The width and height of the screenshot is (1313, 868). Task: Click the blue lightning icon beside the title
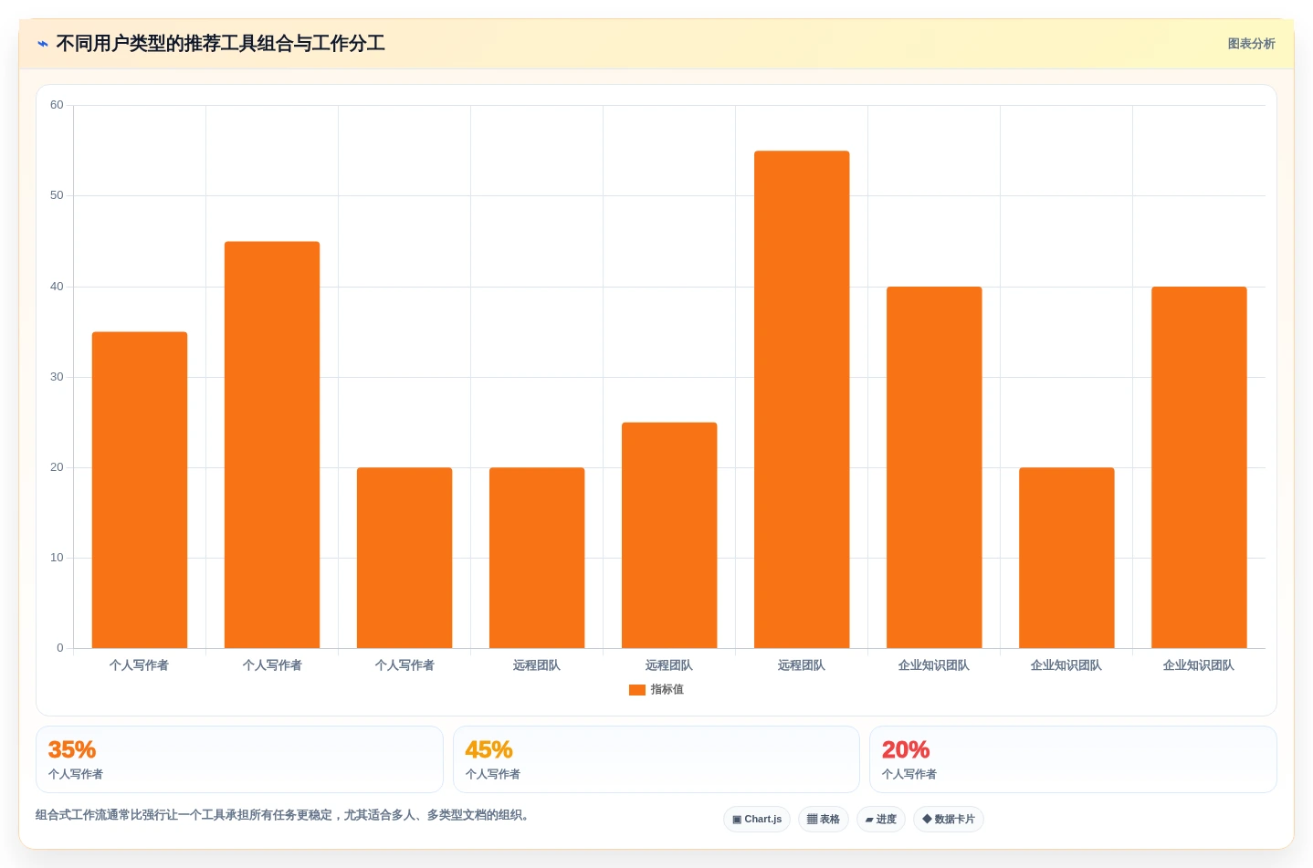pos(43,44)
